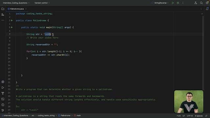This screenshot has height=118, width=210.
Task: Click the src breadcrumb
Action: (33, 115)
